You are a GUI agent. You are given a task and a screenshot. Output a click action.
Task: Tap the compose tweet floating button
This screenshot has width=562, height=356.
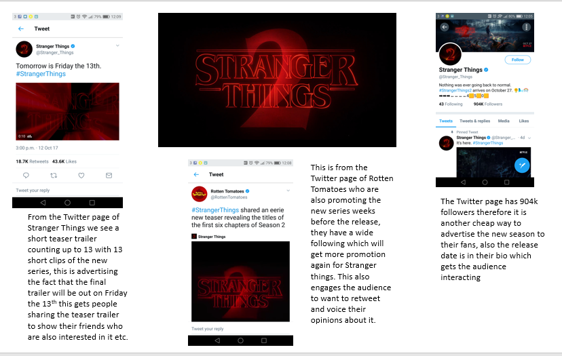[522, 165]
